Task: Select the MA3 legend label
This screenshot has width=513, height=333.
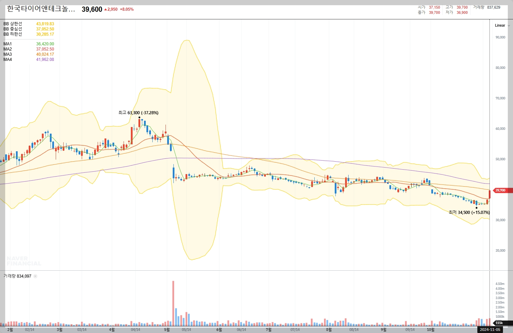Action: point(8,54)
